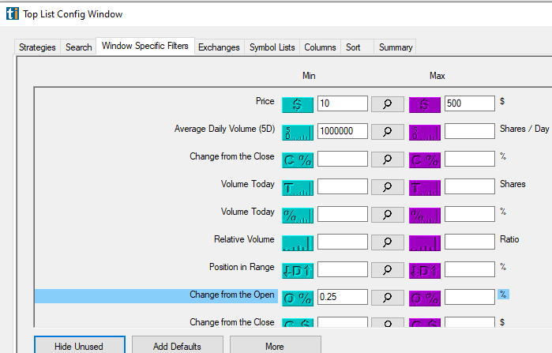Click Max Relative Volume Ratio field

tap(470, 242)
